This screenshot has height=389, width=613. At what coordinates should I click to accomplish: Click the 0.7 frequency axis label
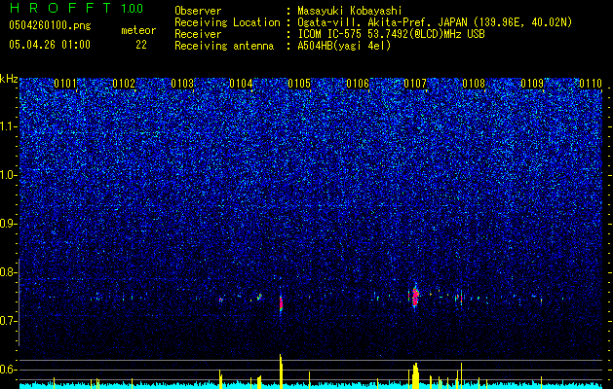(9, 321)
